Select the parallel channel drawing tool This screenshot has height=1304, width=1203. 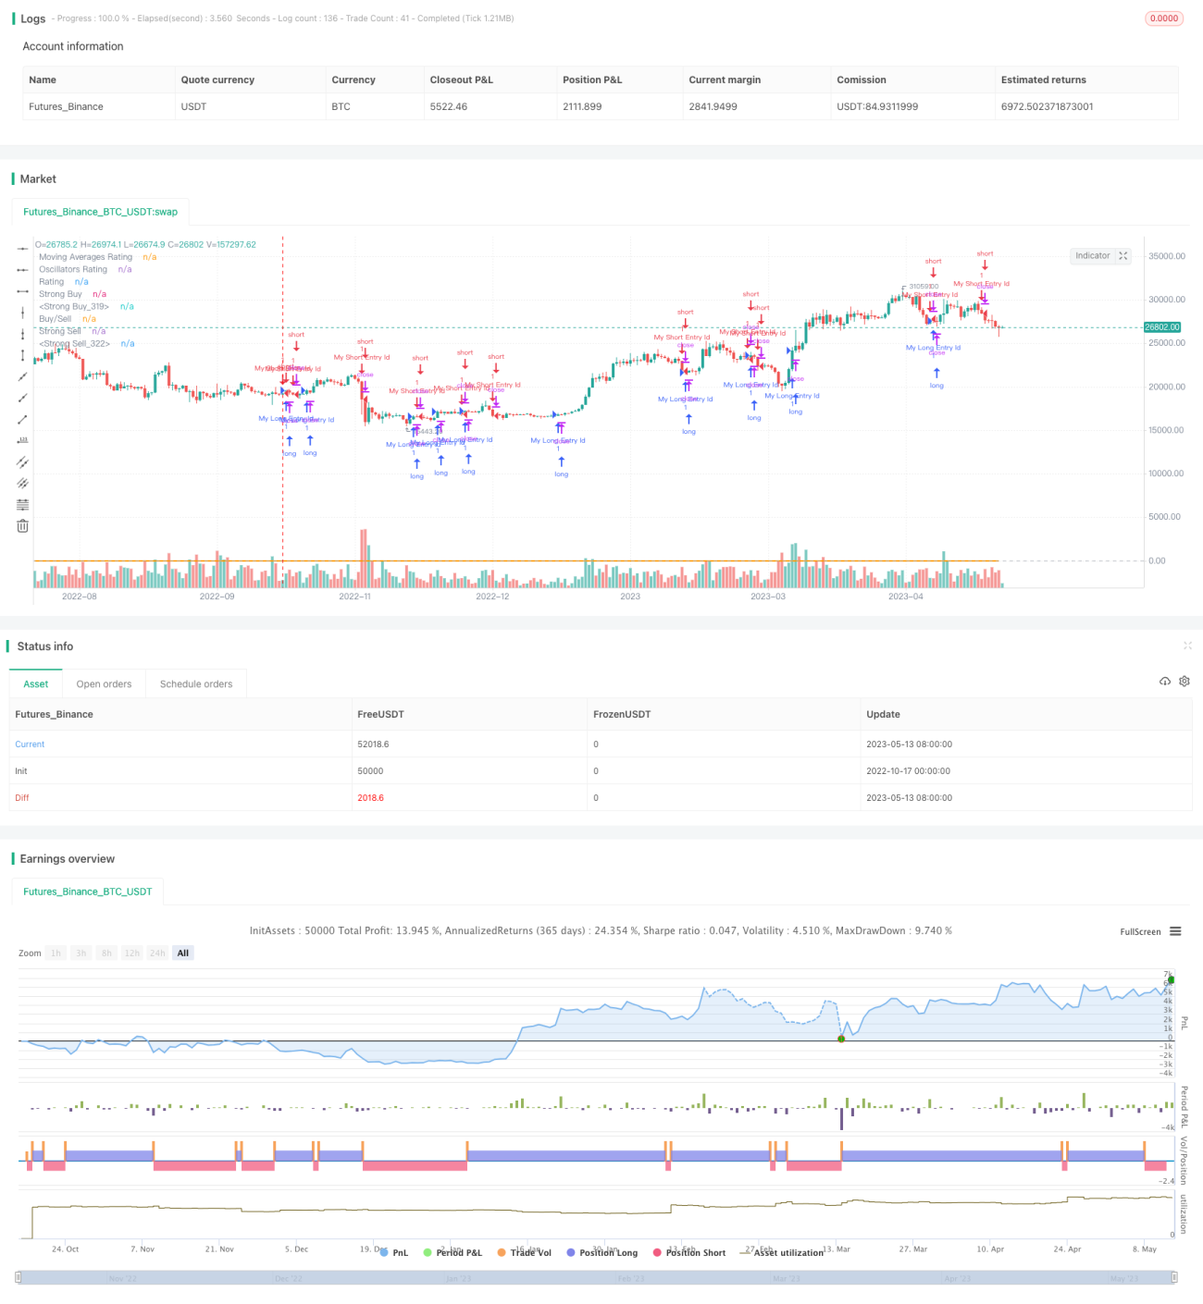coord(22,462)
